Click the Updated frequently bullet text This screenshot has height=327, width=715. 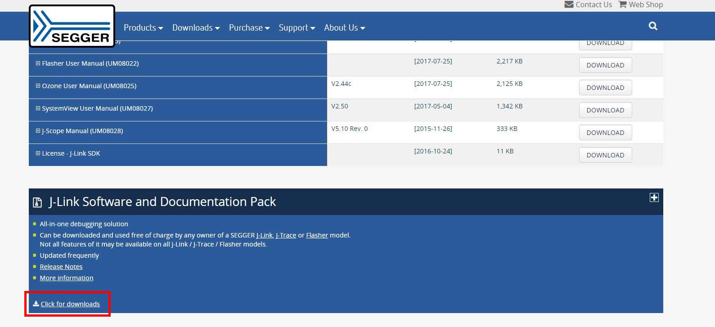[69, 255]
